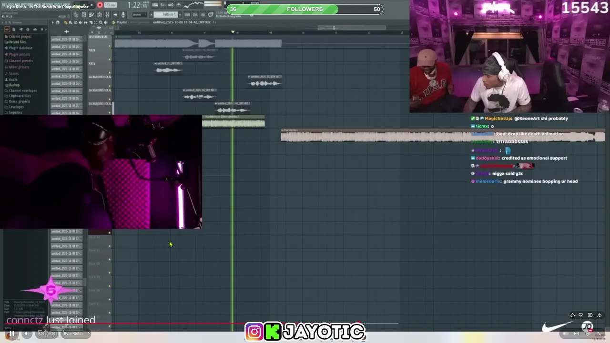Viewport: 610px width, 343px height.
Task: Click the plus icon above clip picker
Action: tap(66, 31)
